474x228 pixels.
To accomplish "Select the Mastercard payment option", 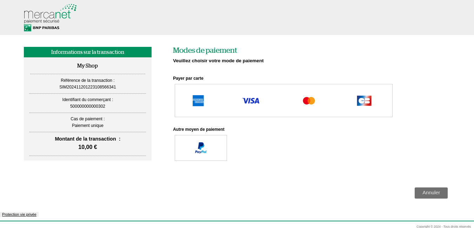I will (x=309, y=101).
